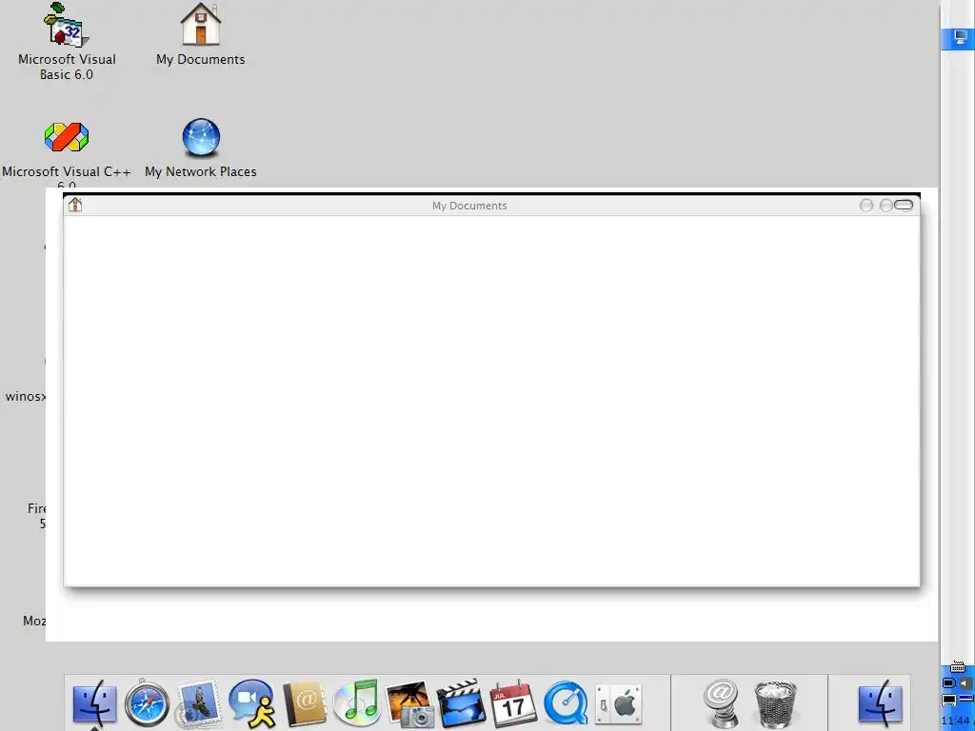Click the 11:44 clock in the system tray
This screenshot has height=731, width=975.
[956, 721]
